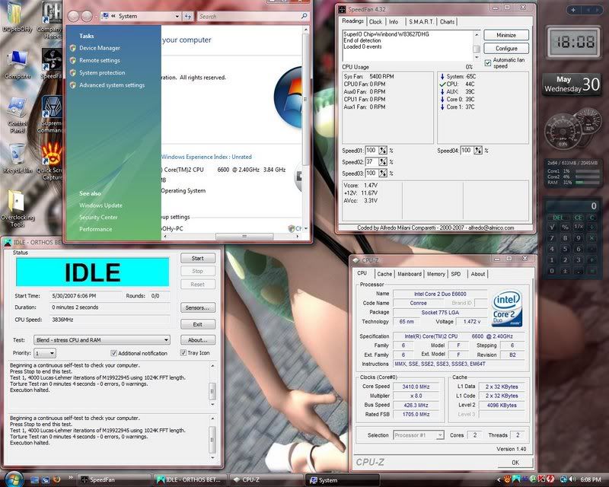Open the SPD tab in CPU-Z

point(456,274)
